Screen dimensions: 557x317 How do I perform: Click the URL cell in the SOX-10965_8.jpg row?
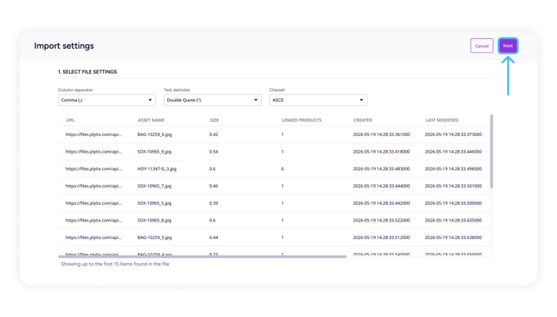[93, 220]
